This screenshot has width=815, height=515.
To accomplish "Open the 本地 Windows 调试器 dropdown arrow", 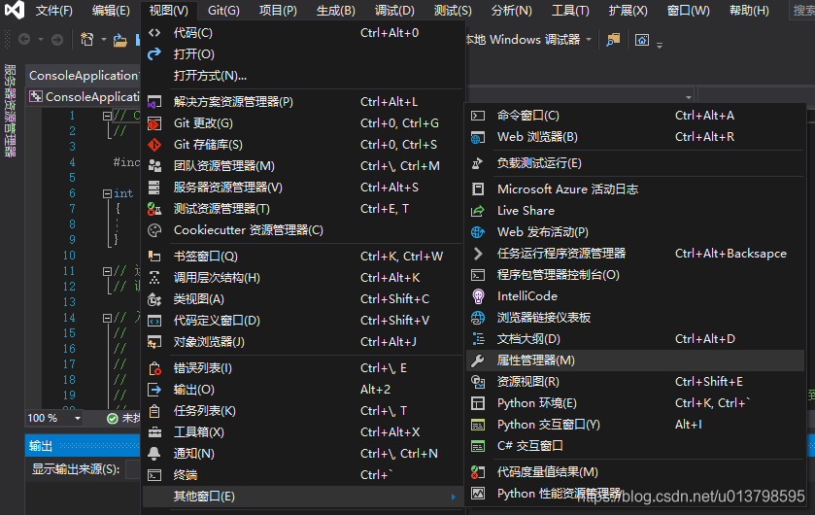I will (589, 40).
